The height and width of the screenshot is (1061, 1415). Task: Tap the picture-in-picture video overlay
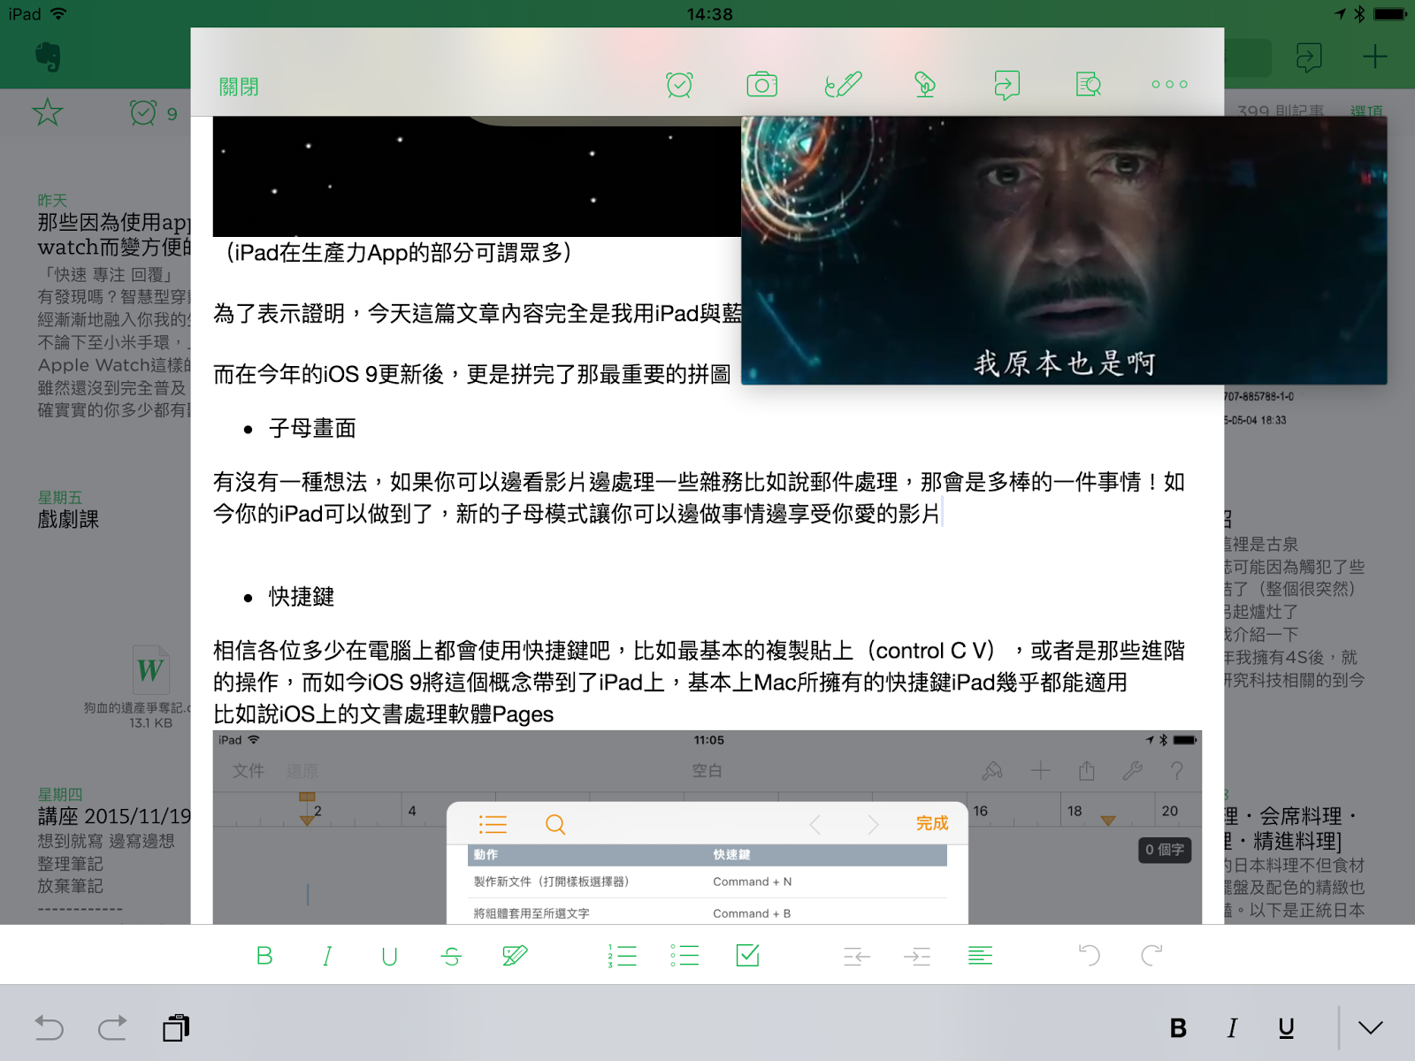[x=1064, y=250]
